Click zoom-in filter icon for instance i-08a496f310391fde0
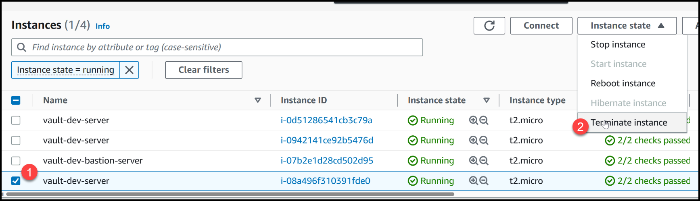The height and width of the screenshot is (201, 700). point(473,181)
